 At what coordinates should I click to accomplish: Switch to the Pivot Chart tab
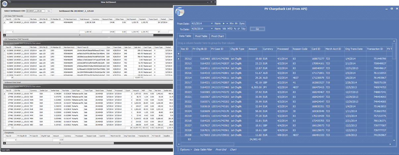(217, 36)
